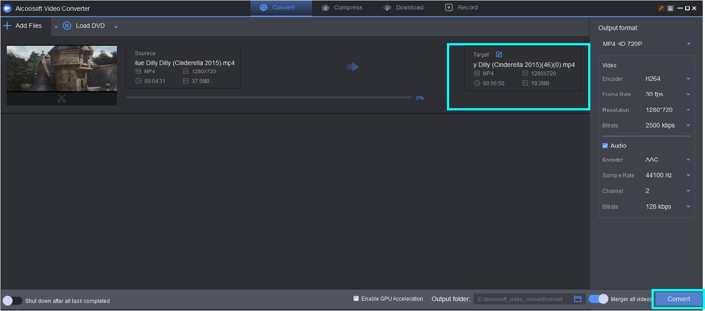Enable GPU Acceleration checkbox
Image resolution: width=705 pixels, height=311 pixels.
(356, 298)
